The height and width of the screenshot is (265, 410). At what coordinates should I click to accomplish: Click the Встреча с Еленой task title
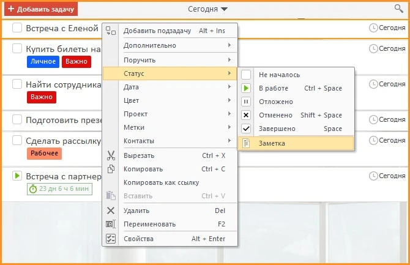[62, 28]
